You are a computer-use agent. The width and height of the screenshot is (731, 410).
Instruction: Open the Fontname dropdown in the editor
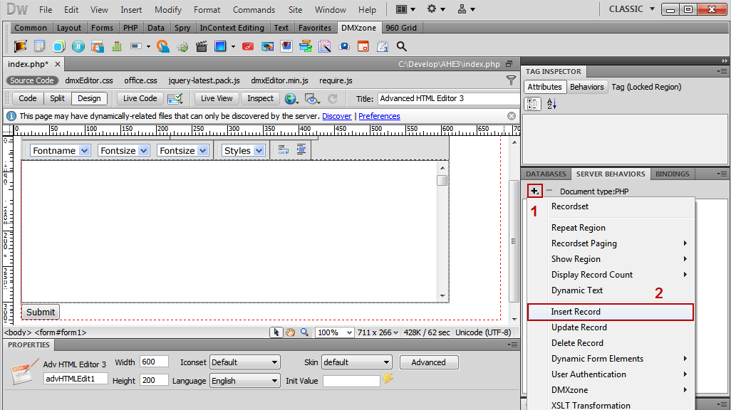[60, 150]
